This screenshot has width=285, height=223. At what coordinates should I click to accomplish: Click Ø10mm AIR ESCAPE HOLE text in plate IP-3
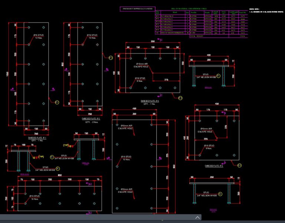click(x=205, y=130)
